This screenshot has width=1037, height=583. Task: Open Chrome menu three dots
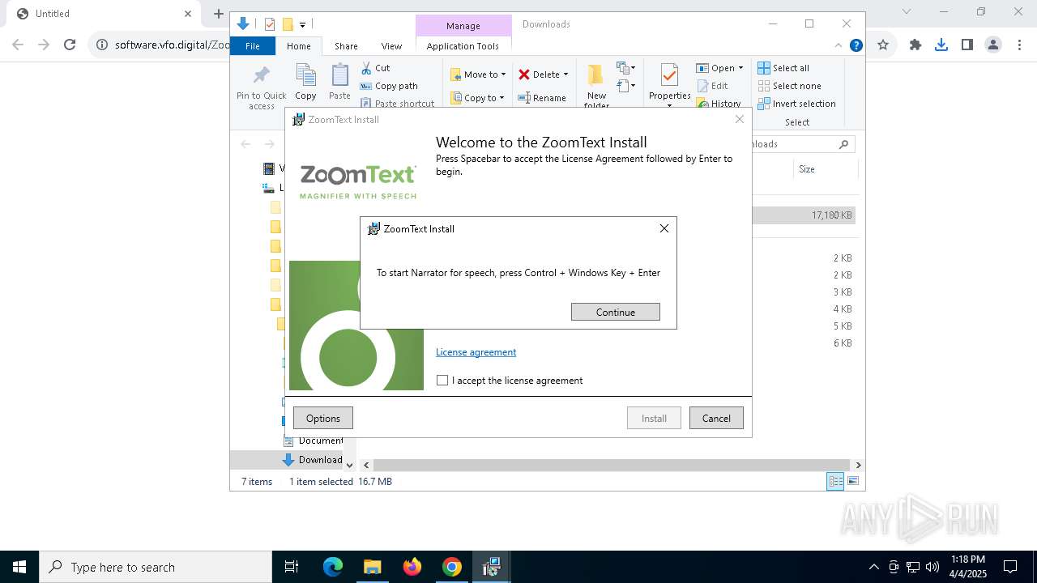pyautogui.click(x=1019, y=45)
